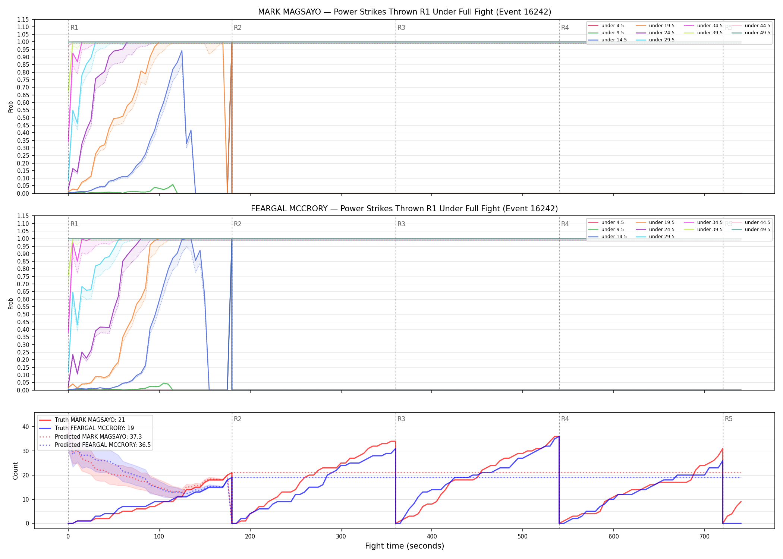Image resolution: width=783 pixels, height=559 pixels.
Task: Click the 'Prob' label on McCrory chart
Action: point(11,304)
